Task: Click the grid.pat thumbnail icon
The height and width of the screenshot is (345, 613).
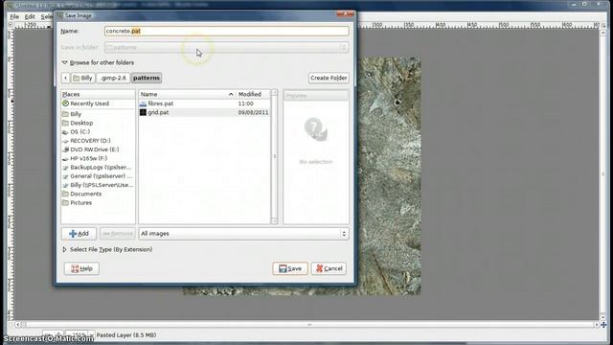Action: coord(143,112)
